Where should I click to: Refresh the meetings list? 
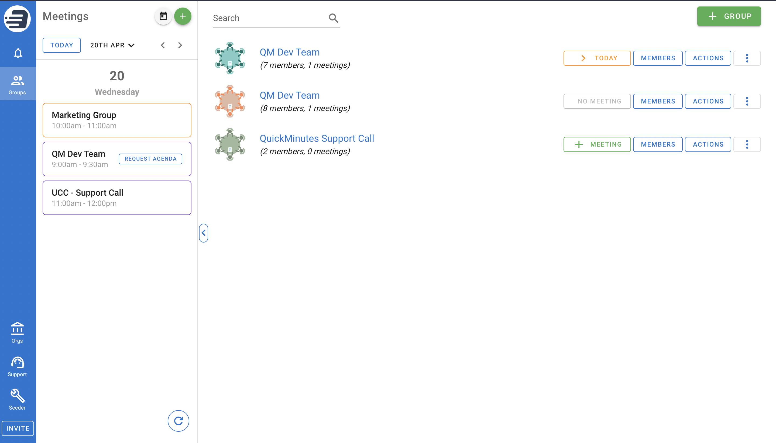coord(178,421)
